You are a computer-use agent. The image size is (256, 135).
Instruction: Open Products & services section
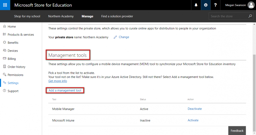[x=21, y=35]
